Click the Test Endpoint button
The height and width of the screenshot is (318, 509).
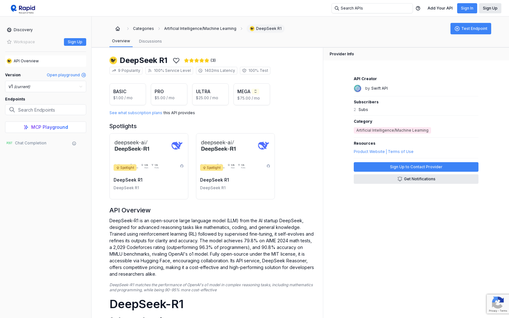point(471,29)
